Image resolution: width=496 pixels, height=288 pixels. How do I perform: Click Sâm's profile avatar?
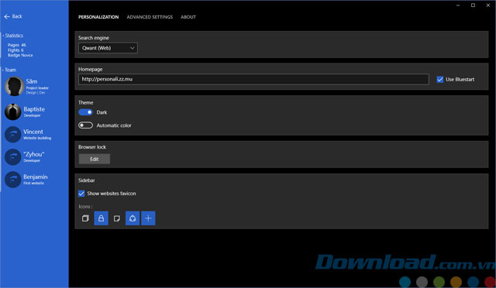click(14, 86)
